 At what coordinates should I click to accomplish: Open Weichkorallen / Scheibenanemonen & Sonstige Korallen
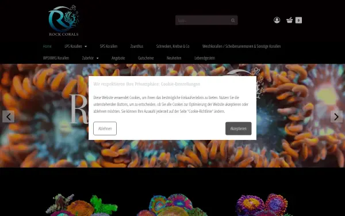[x=241, y=46]
